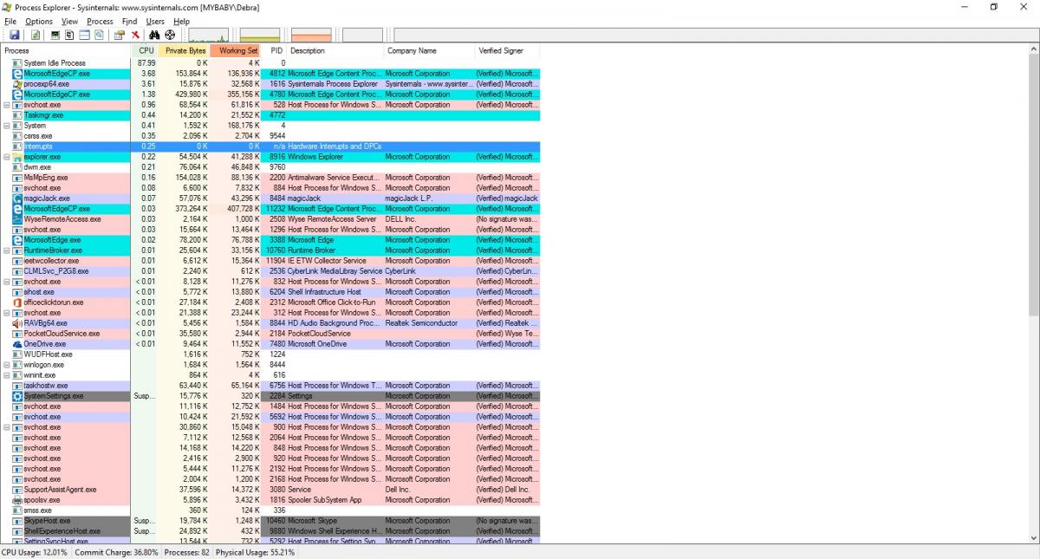The width and height of the screenshot is (1040, 559).
Task: Open the File menu
Action: tap(10, 21)
